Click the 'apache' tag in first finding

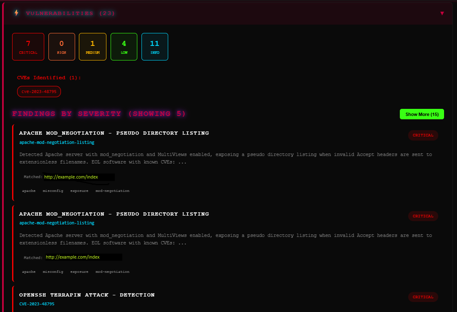coord(29,191)
